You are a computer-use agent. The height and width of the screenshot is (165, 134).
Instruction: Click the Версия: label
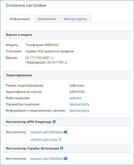click(x=12, y=58)
